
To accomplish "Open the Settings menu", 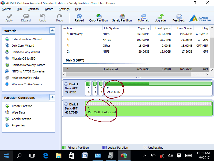I will (x=64, y=9).
